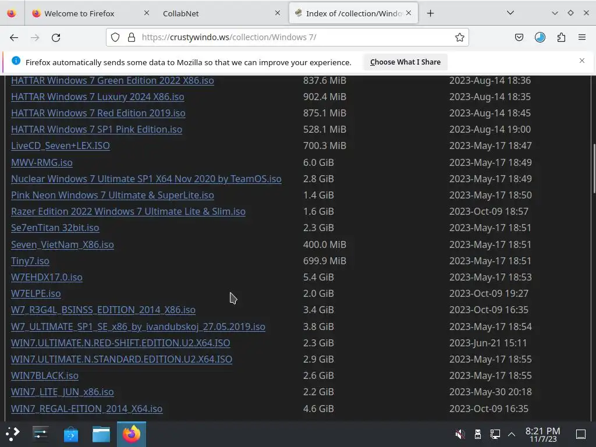Screen dimensions: 596x447
Task: Open WIN7.ULTIMATE.N.RED-SHIFT.EDITION.U2.X64.ISO
Action: [120, 343]
